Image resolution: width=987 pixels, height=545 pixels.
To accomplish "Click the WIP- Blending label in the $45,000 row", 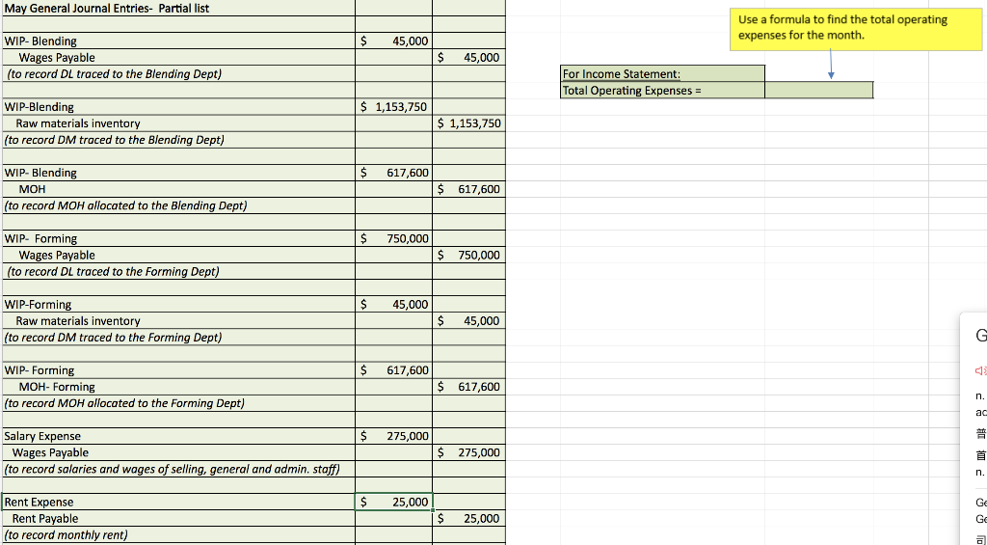I will (40, 41).
